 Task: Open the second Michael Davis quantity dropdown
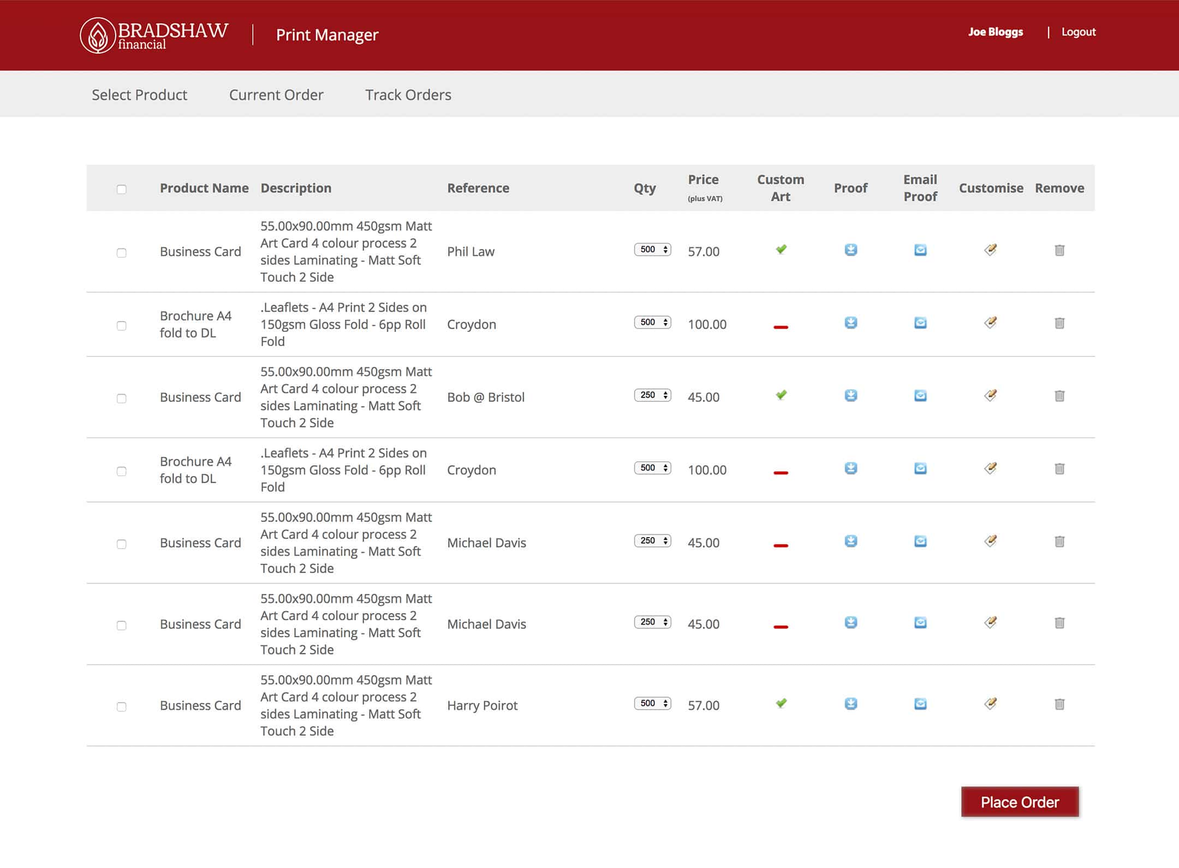tap(653, 622)
